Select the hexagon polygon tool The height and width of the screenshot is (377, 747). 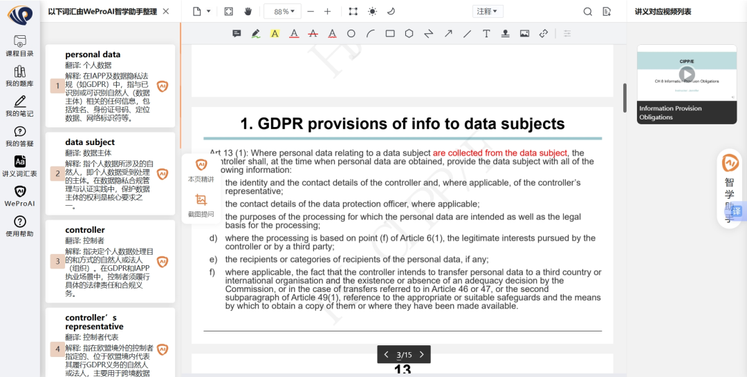click(409, 33)
